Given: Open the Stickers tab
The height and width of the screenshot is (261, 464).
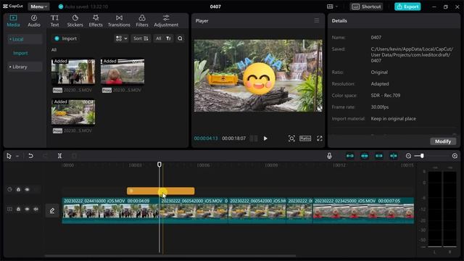Looking at the screenshot, I should (x=75, y=21).
